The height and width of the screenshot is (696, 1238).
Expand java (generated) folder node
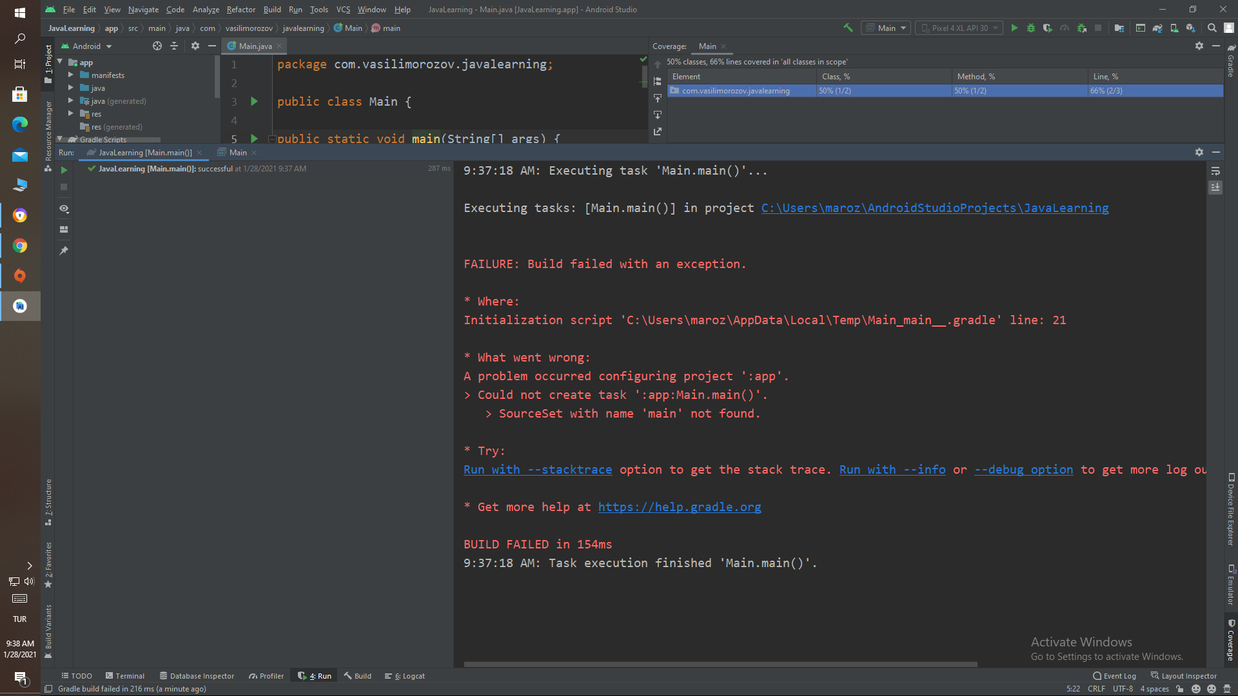[71, 101]
